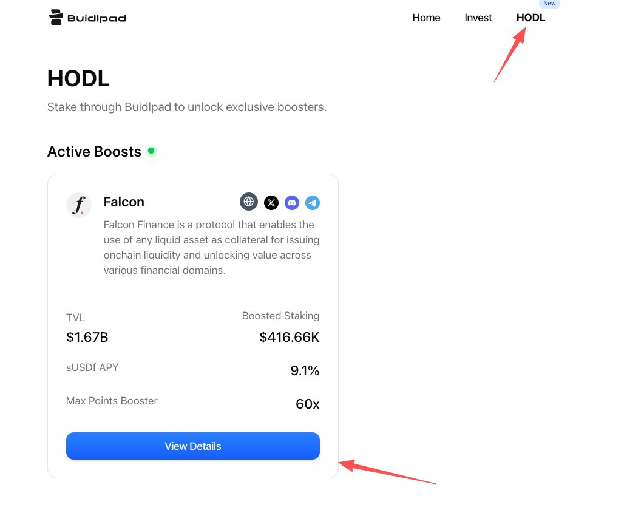Open Falcon's Telegram icon
Screen dimensions: 644x527
313,203
